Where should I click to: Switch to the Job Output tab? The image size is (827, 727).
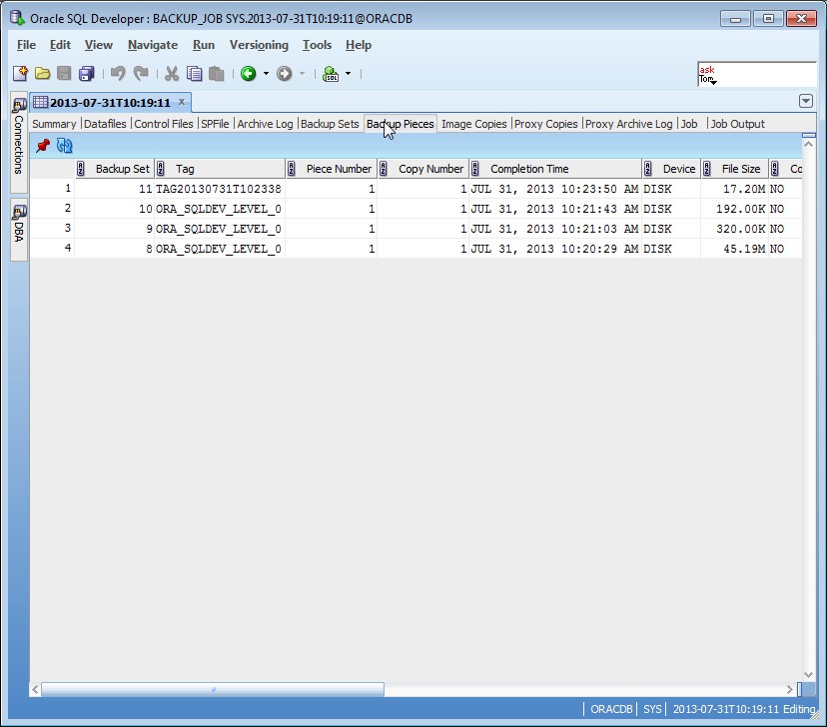[737, 124]
